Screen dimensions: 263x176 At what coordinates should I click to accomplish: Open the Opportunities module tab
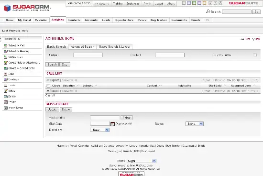[x=124, y=20]
